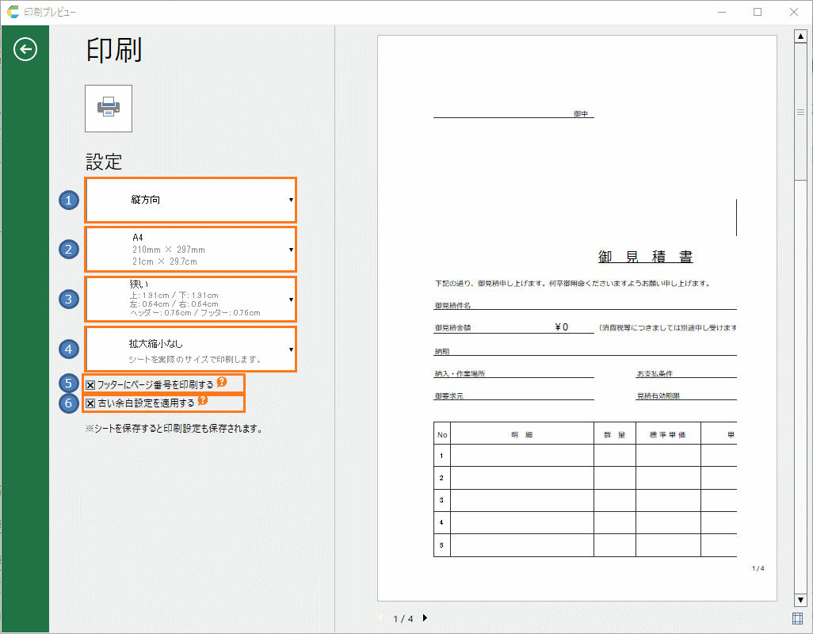Go to the next preview page
Viewport: 813px width, 634px height.
[426, 619]
